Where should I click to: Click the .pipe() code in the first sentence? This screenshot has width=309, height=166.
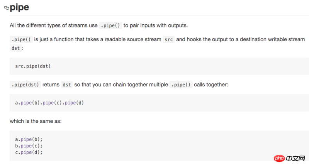[110, 25]
